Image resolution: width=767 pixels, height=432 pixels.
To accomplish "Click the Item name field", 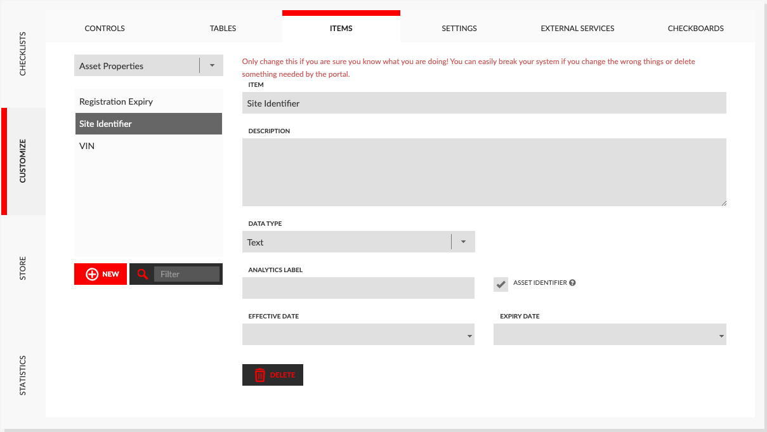I will (x=484, y=103).
